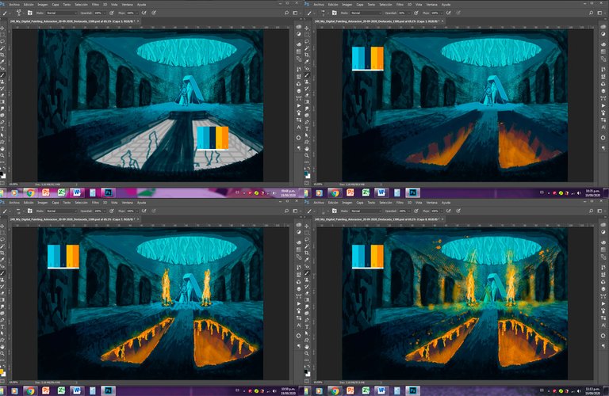Select the Type tool in top-left Photoshop window
Viewport: 609px width, 396px height.
4,129
